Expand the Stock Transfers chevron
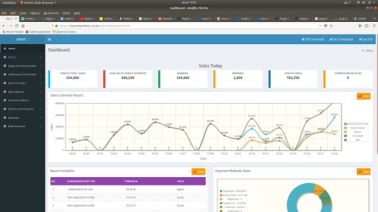378x212 pixels. (x=41, y=83)
